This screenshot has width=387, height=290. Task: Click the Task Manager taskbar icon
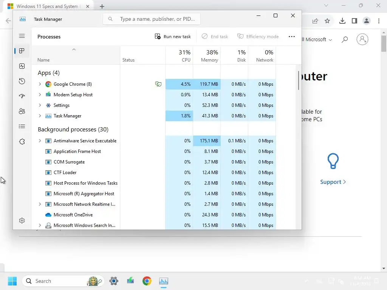(x=163, y=281)
